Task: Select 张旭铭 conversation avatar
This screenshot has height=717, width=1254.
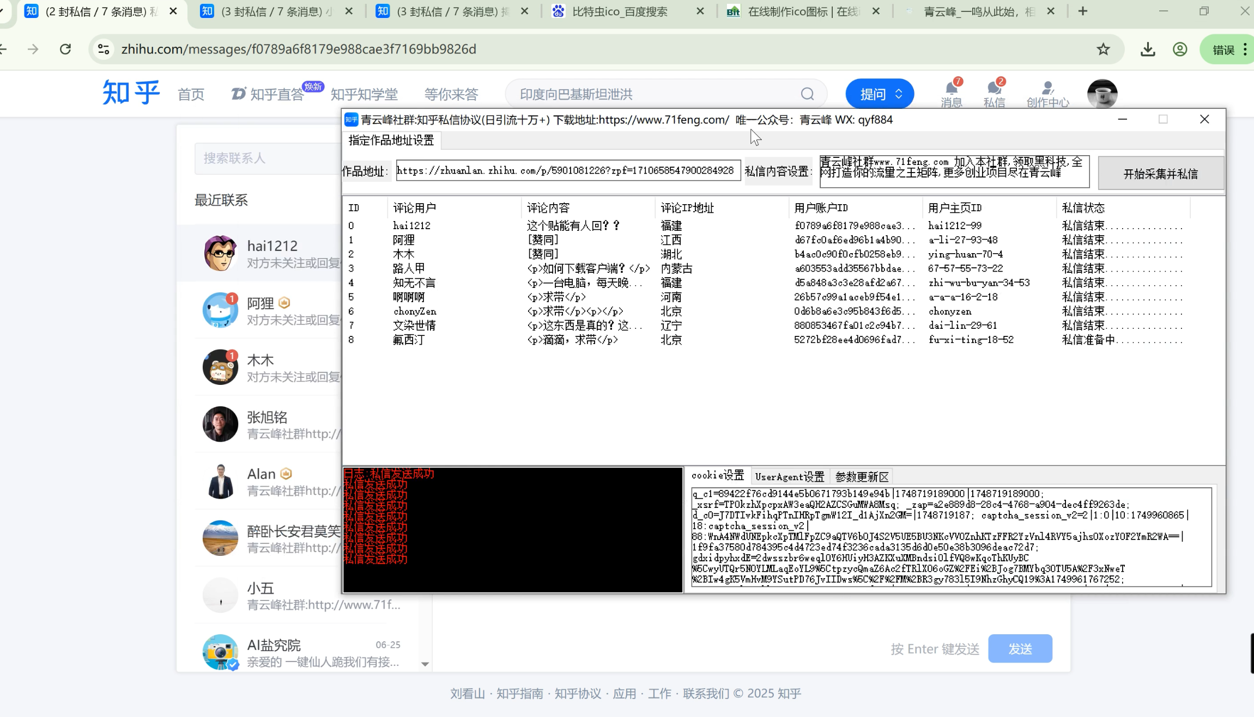Action: [x=220, y=424]
